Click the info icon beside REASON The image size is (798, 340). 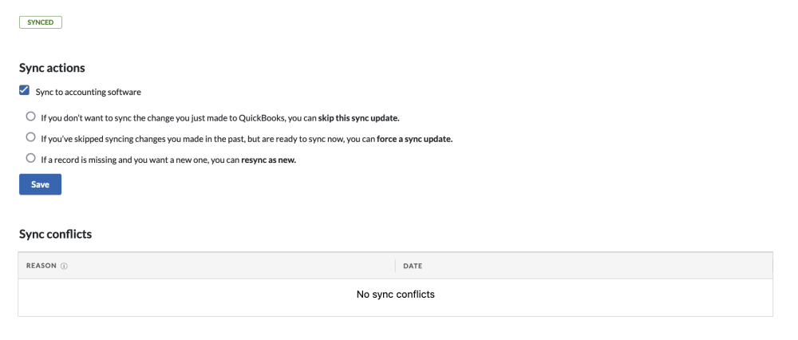tap(64, 267)
